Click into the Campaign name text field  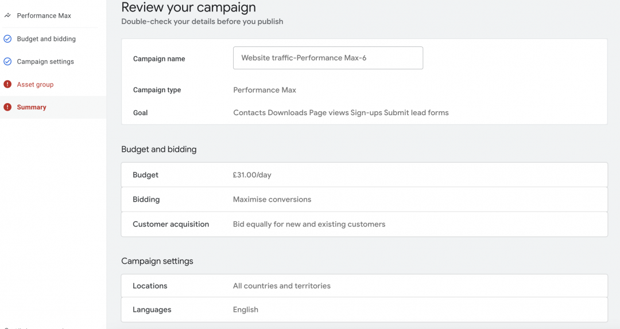(x=328, y=58)
